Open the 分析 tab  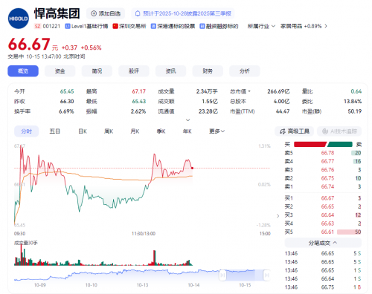tap(245, 71)
